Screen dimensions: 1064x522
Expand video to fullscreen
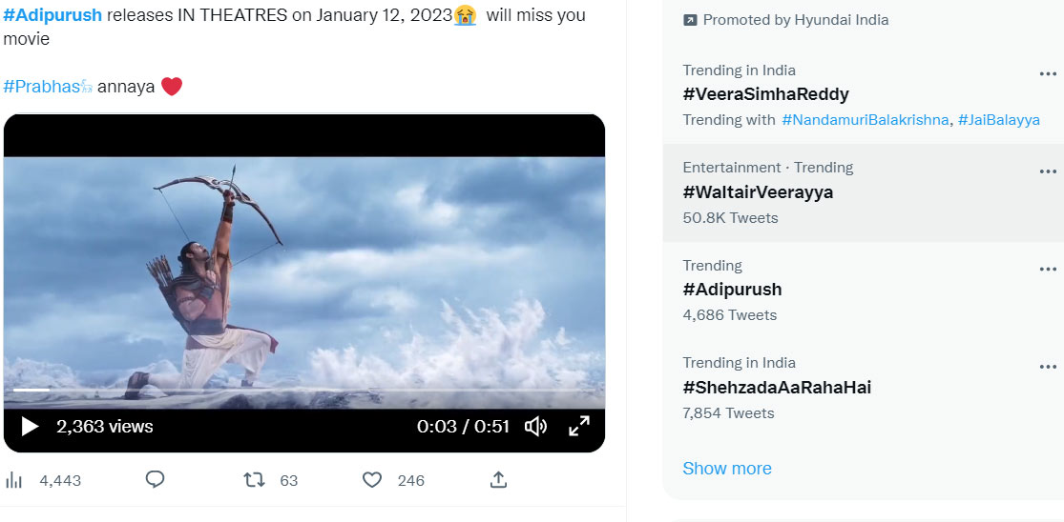tap(579, 427)
